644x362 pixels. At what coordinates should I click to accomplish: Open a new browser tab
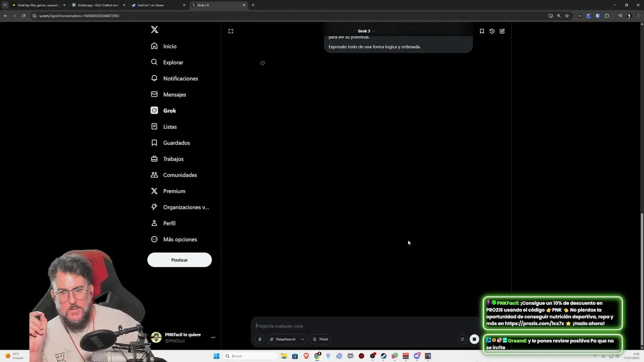pyautogui.click(x=253, y=5)
